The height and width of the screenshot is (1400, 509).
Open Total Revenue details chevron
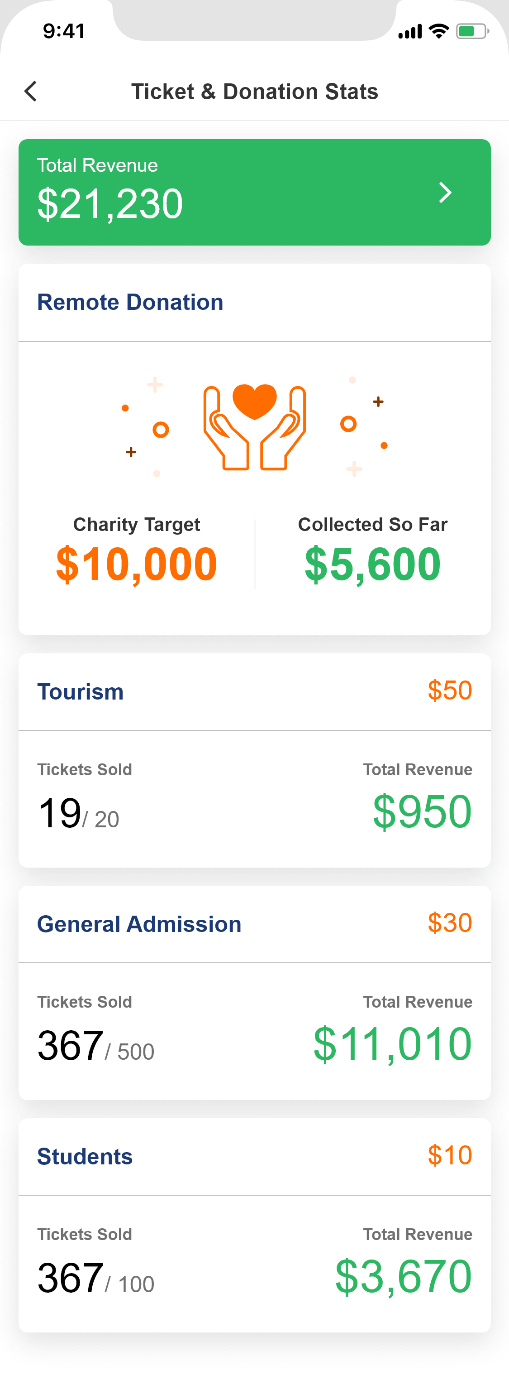(x=445, y=193)
